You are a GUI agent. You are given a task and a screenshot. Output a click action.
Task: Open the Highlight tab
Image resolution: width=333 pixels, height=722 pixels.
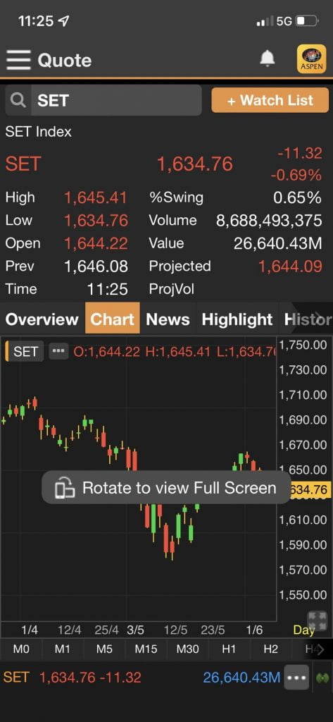237,319
